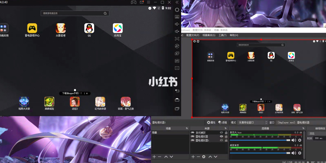This screenshot has height=163, width=326.
Task: Pop out the 来源 dock panel
Action: click(225, 129)
